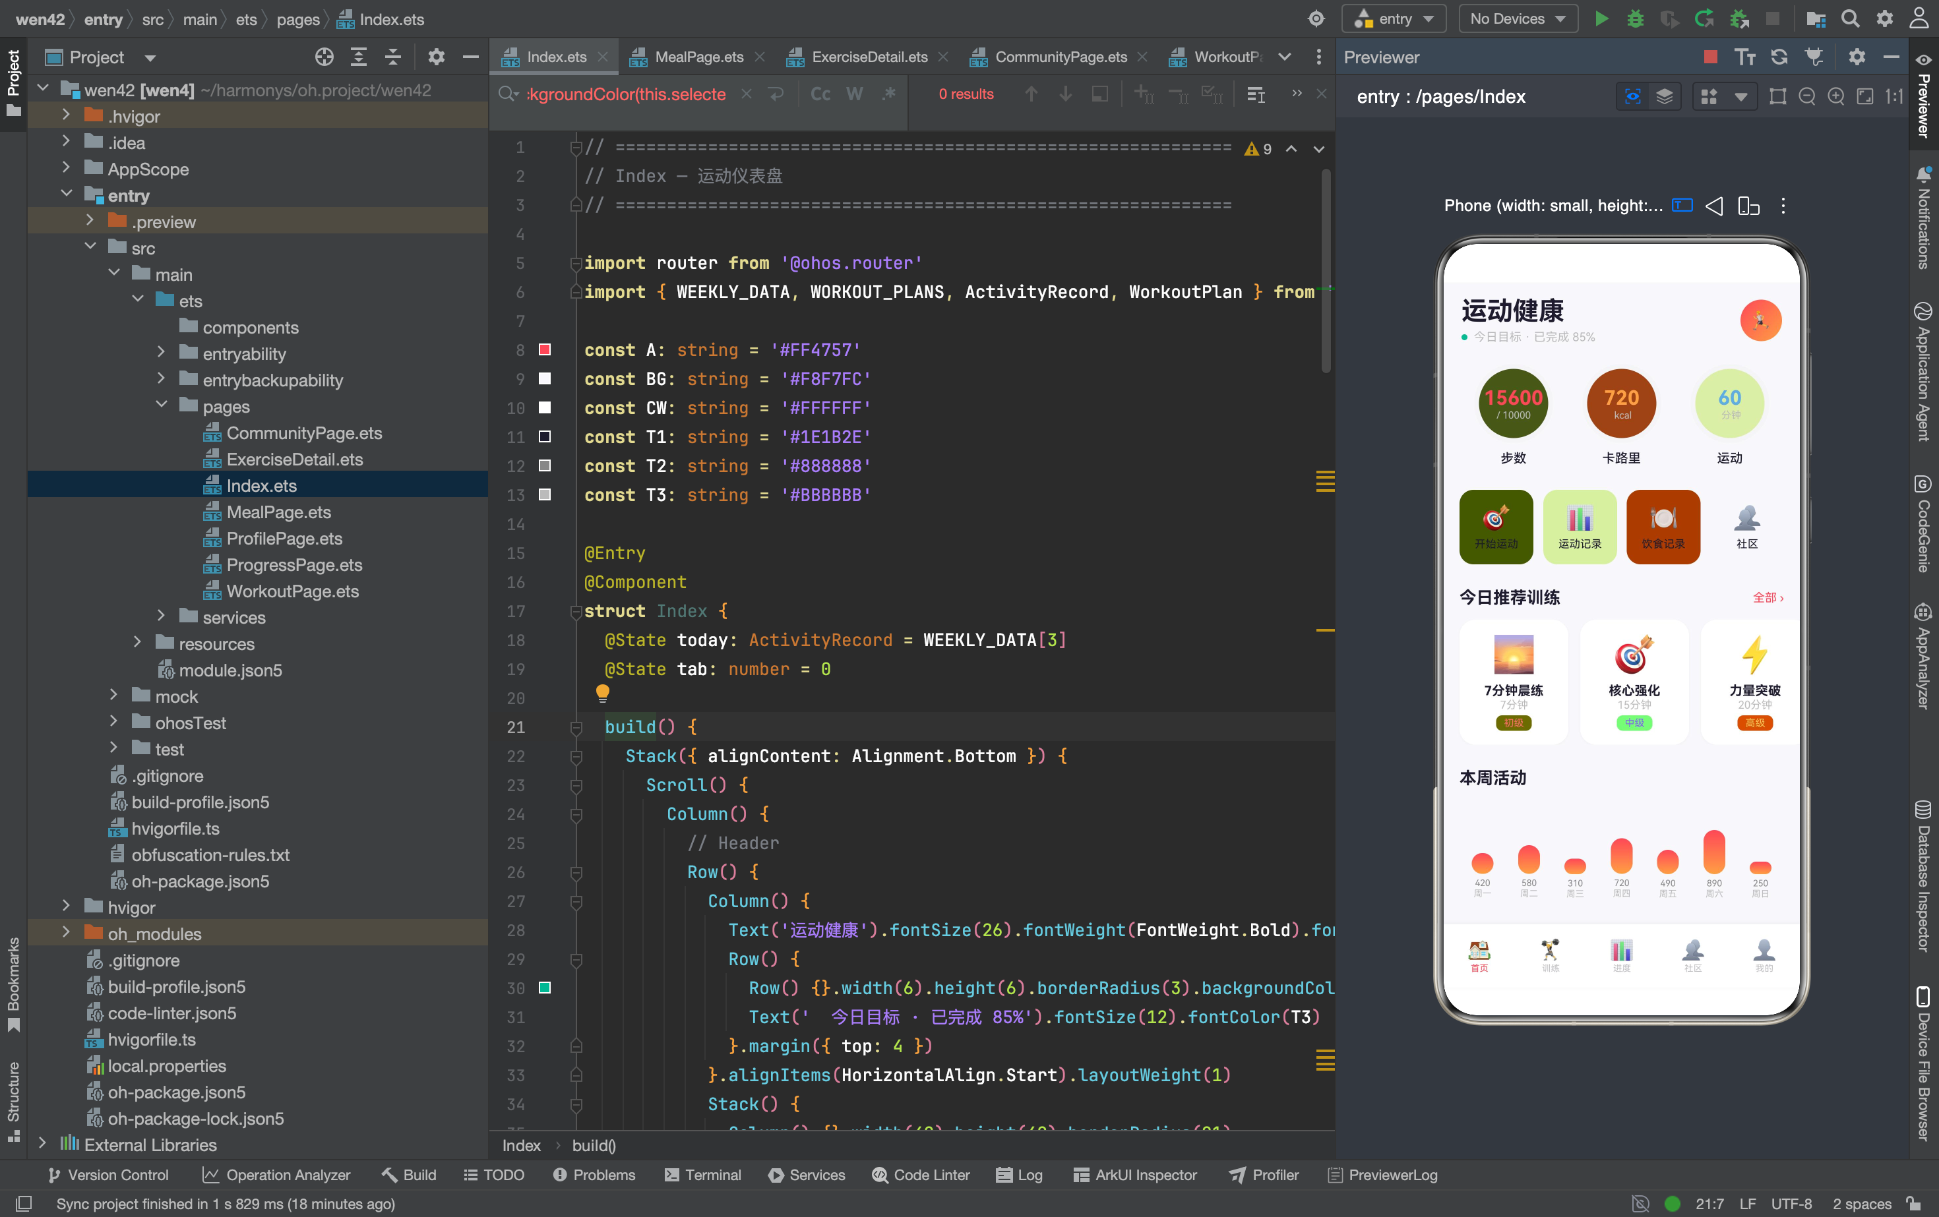The height and width of the screenshot is (1217, 1939).
Task: Jump to previous search occurrence arrow
Action: (x=1031, y=94)
